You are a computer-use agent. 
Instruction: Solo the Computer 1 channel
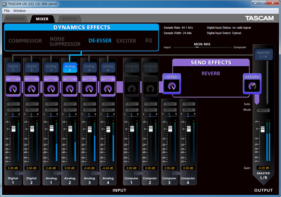(x=132, y=104)
